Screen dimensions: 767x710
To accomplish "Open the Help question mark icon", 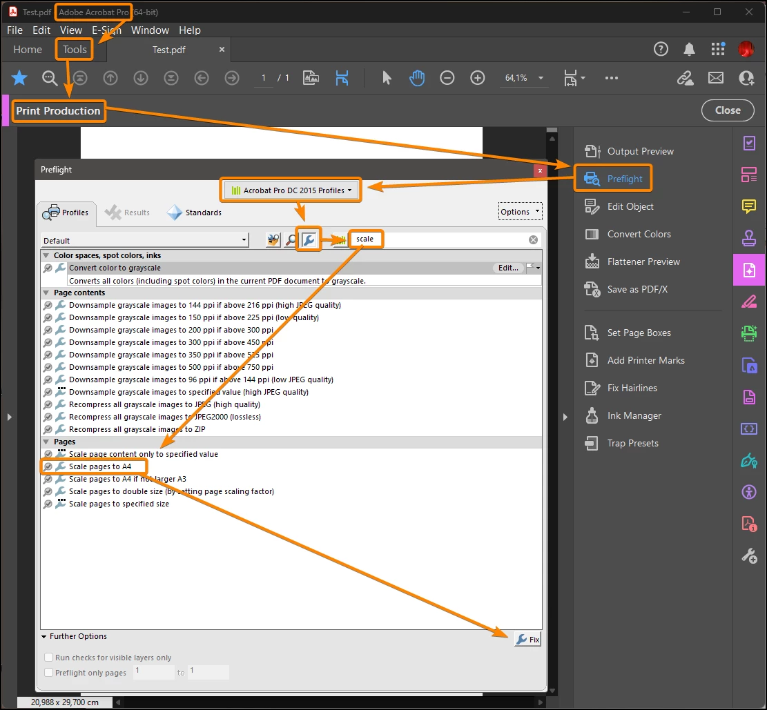I will tap(661, 49).
